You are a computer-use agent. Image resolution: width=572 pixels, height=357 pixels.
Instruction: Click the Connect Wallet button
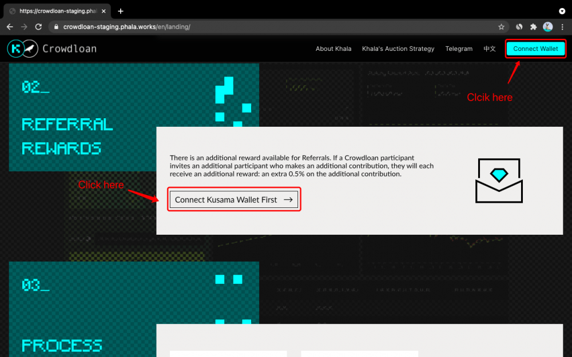(535, 49)
